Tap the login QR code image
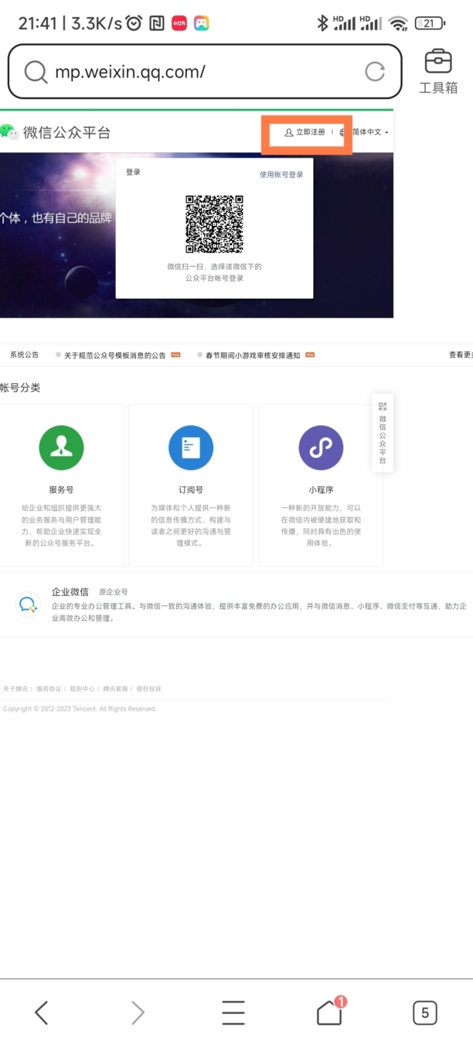 [x=214, y=224]
